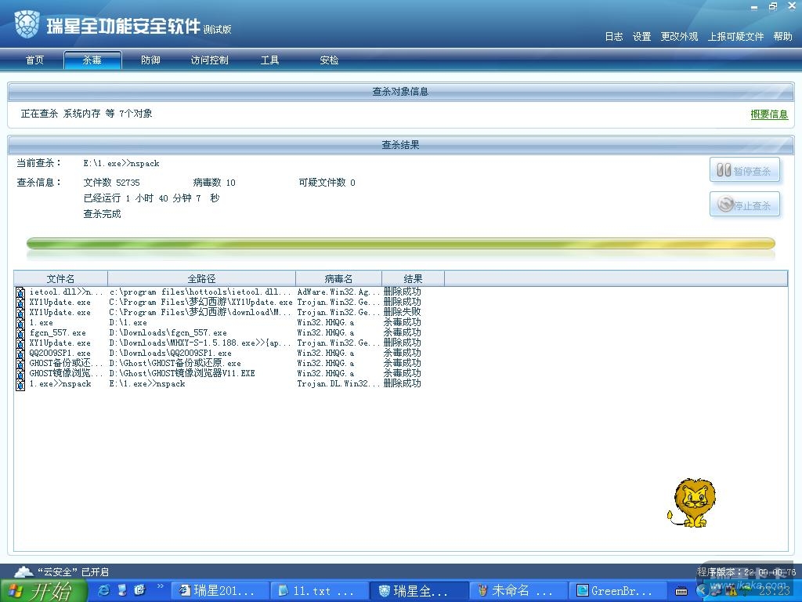The width and height of the screenshot is (802, 602).
Task: Select the AdWare.Win32.Ag virus name cell
Action: pos(338,292)
